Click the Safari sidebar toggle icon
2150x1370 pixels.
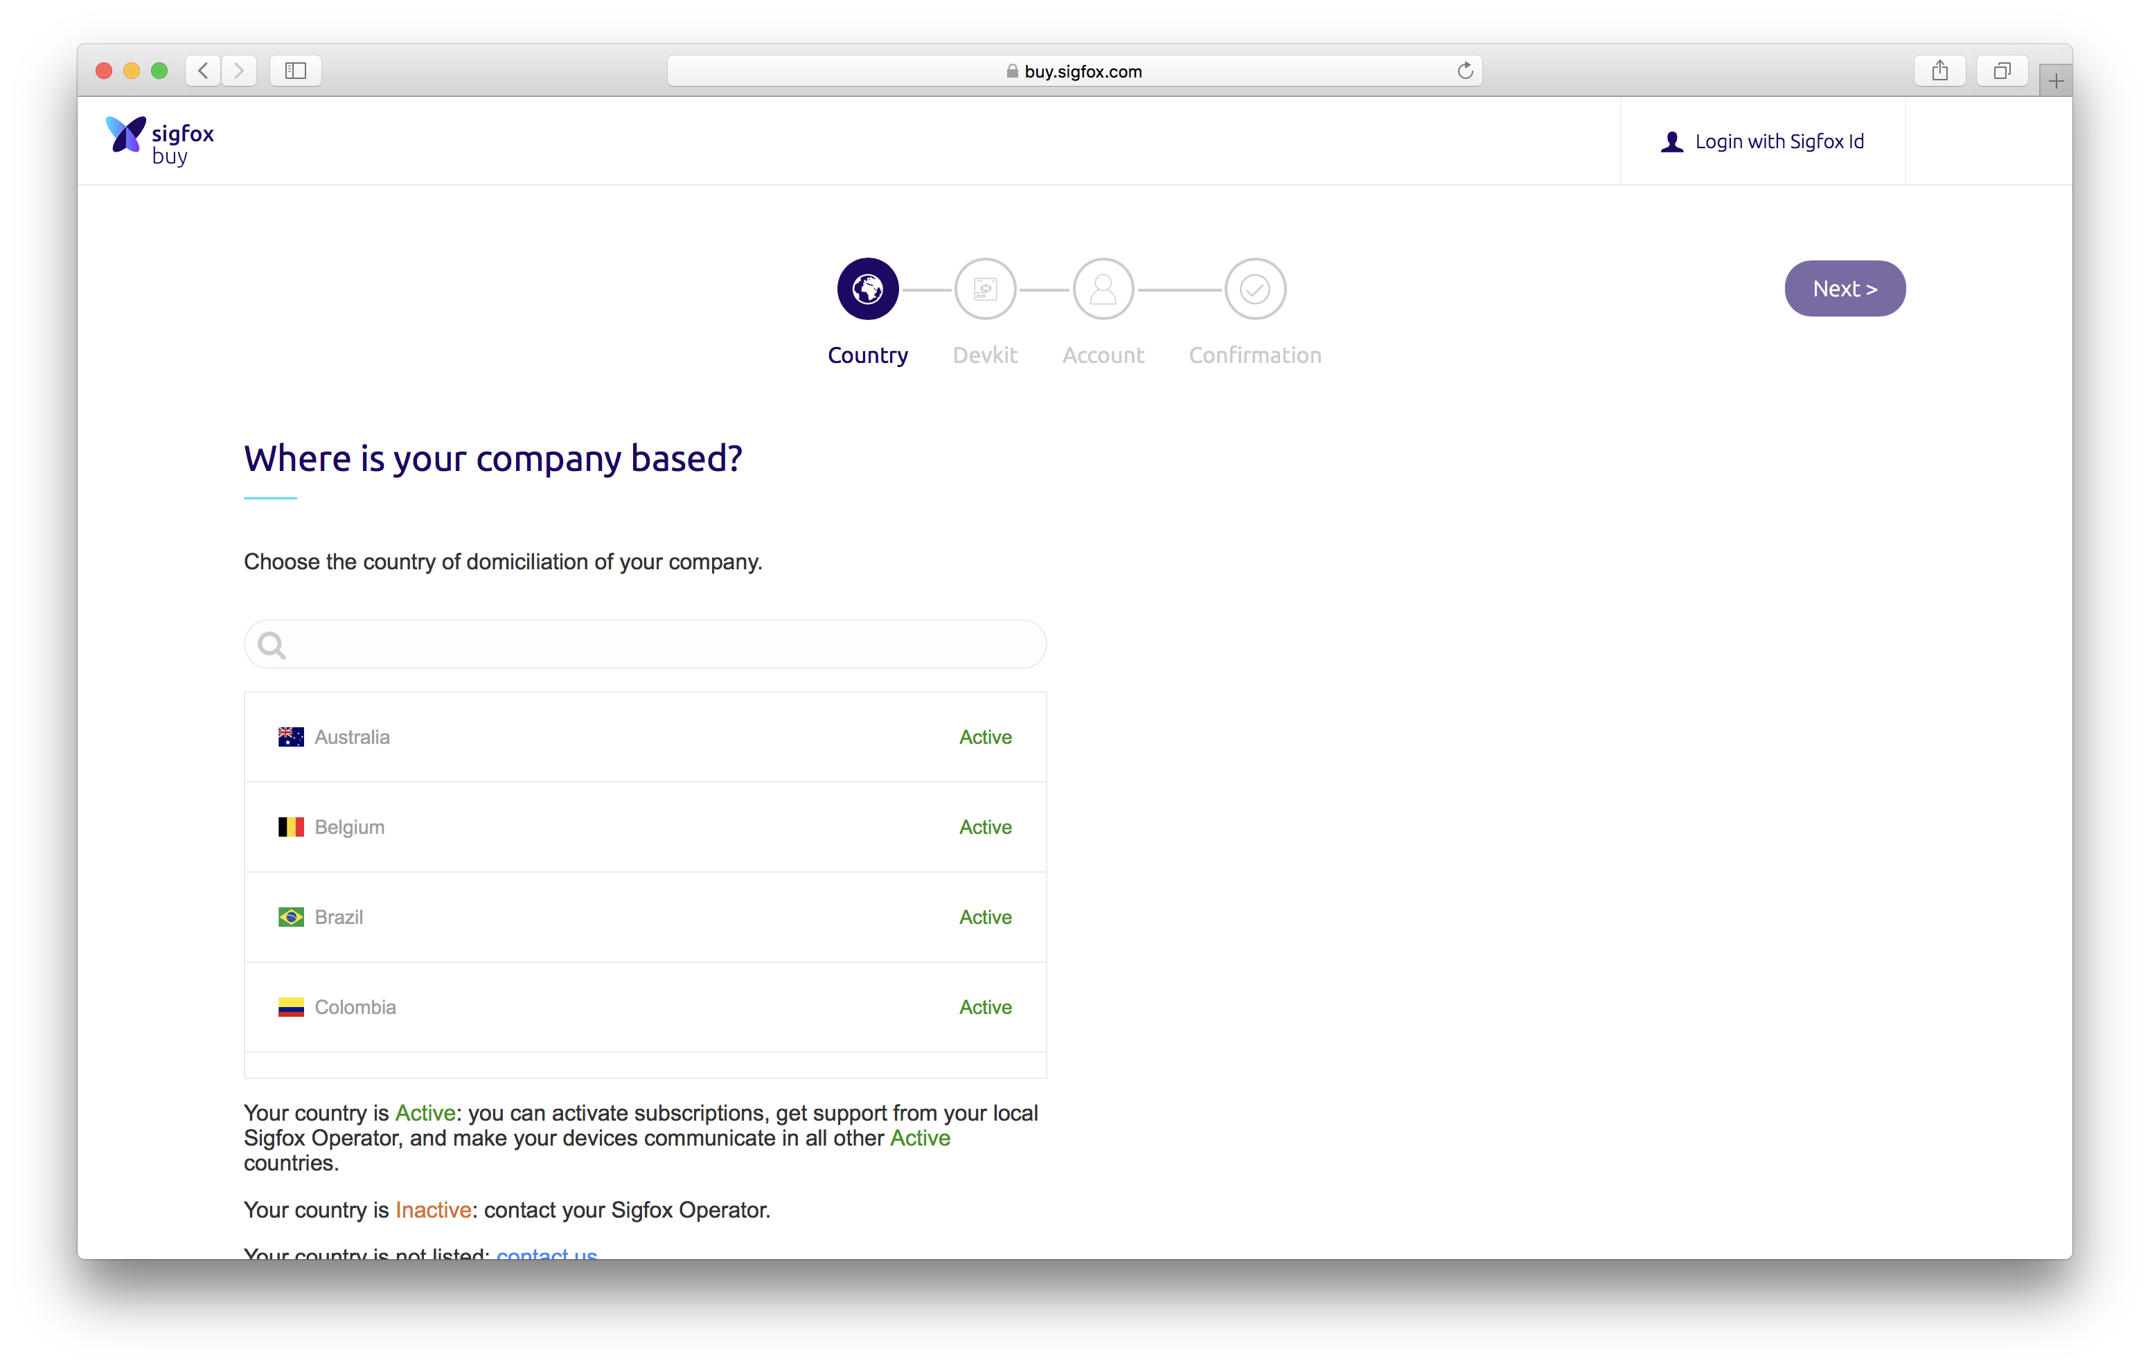(296, 71)
